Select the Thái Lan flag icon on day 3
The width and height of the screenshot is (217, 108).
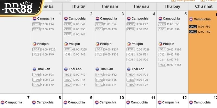pyautogui.click(x=97, y=69)
